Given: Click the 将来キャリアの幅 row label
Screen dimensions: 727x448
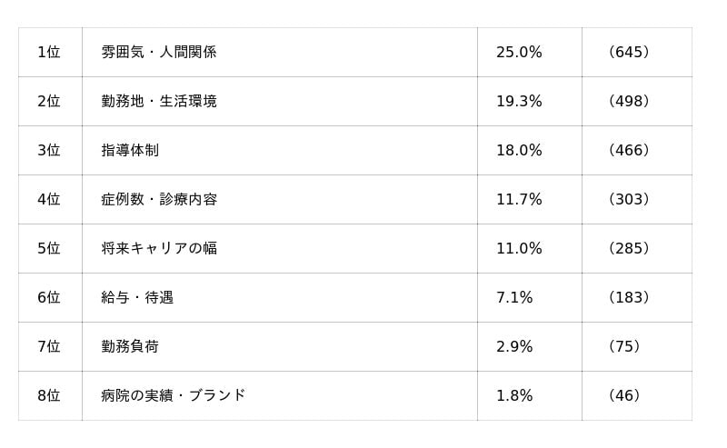Looking at the screenshot, I should click(159, 249).
